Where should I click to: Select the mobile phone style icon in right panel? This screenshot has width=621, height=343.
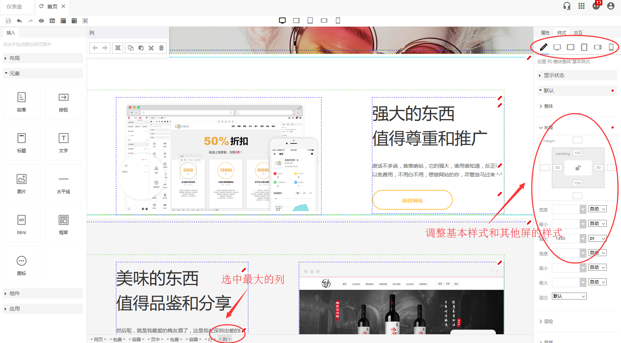611,47
